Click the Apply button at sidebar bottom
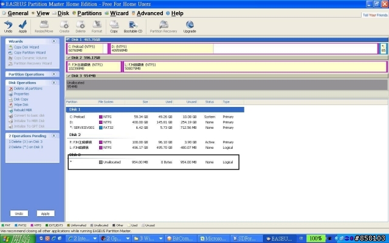This screenshot has height=243, width=389. coord(46,213)
